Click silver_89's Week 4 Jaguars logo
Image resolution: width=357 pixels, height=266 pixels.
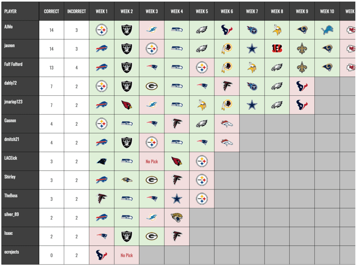click(177, 218)
